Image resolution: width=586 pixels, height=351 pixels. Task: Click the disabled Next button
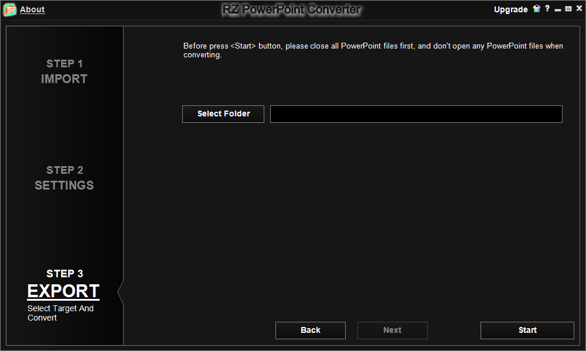(392, 330)
